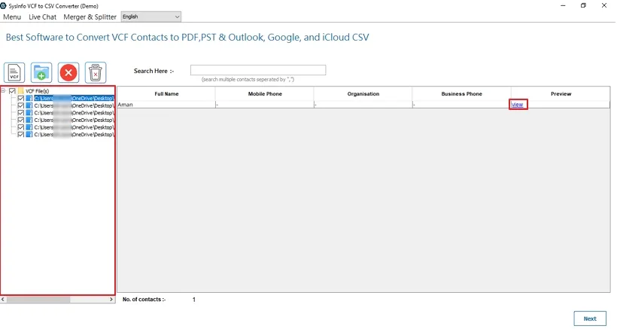Click the Next button
This screenshot has width=617, height=329.
[590, 318]
